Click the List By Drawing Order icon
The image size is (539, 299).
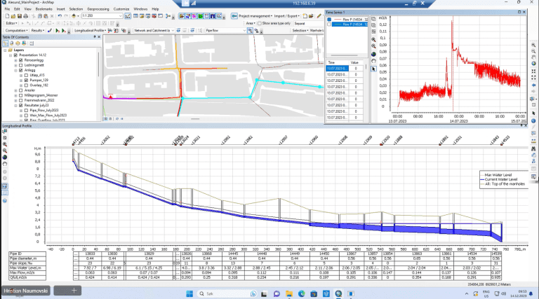5,43
